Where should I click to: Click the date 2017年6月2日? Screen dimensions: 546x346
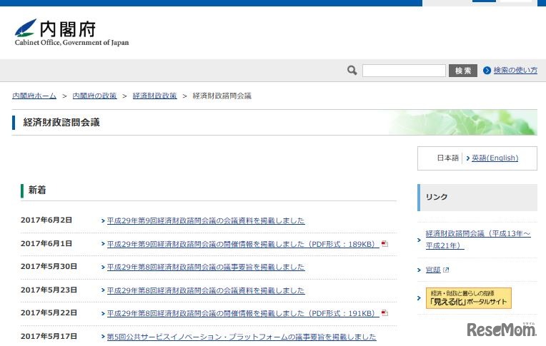[46, 220]
